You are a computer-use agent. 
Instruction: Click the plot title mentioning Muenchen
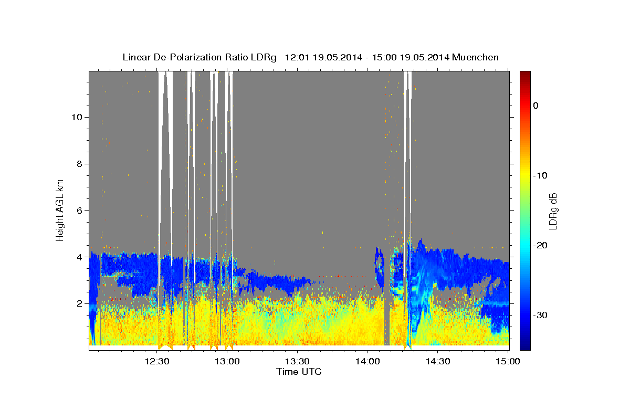pyautogui.click(x=310, y=57)
